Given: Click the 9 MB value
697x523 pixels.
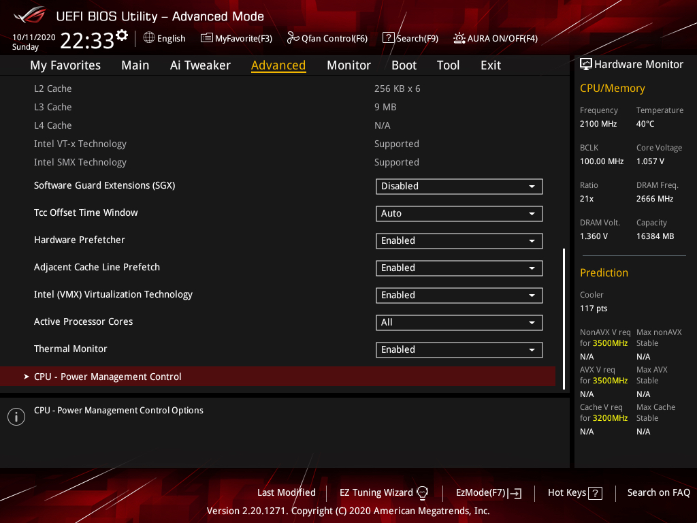Looking at the screenshot, I should [385, 107].
